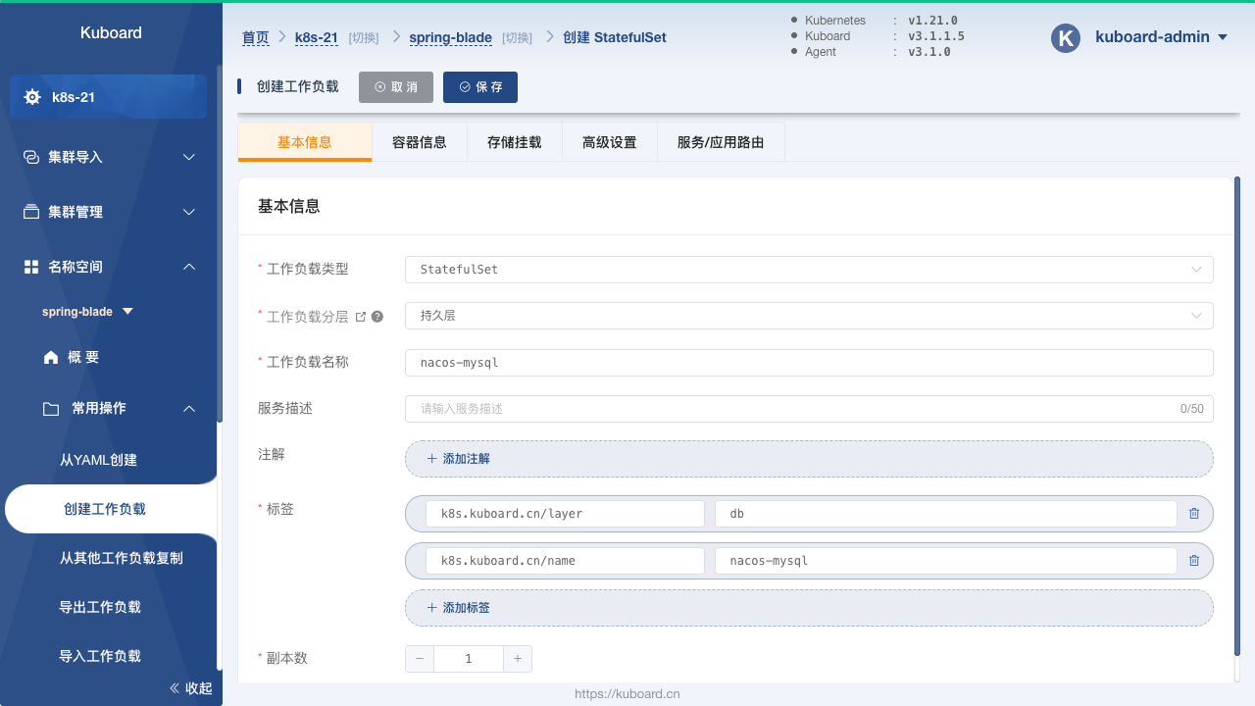Image resolution: width=1255 pixels, height=706 pixels.
Task: Select 导出工作负载 in sidebar
Action: coord(100,607)
